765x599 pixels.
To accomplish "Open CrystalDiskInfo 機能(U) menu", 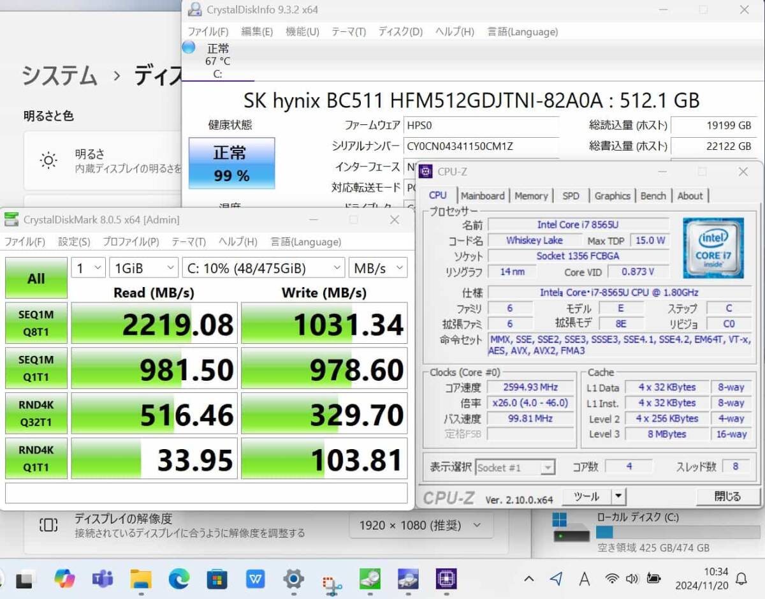I will coord(303,31).
